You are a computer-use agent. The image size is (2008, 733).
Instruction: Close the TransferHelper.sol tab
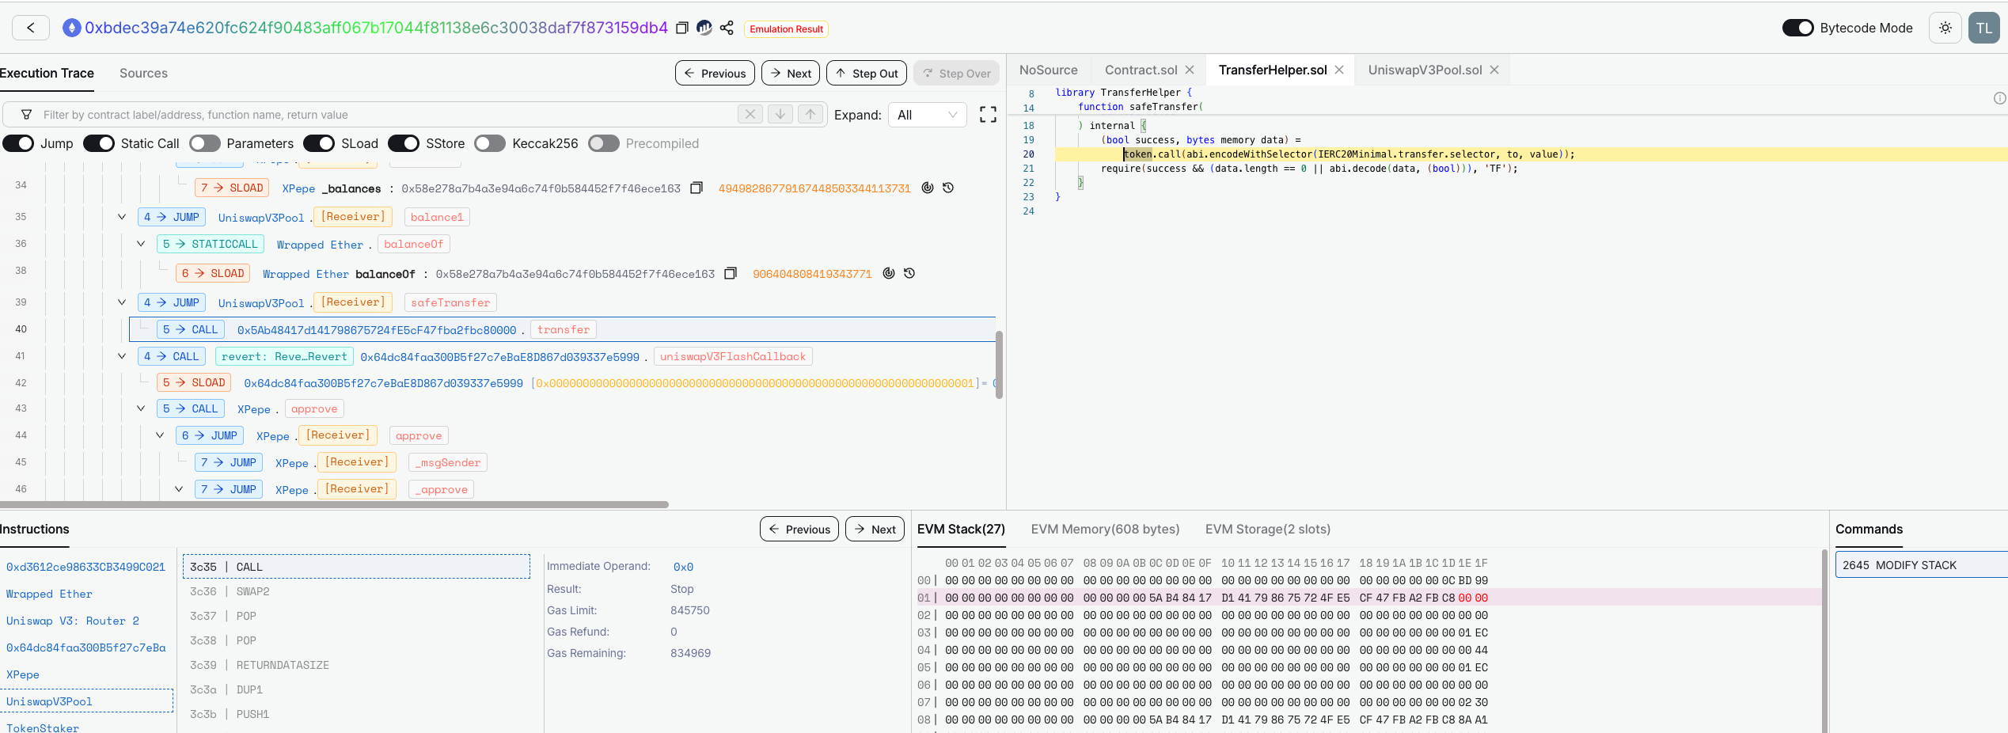click(1339, 70)
